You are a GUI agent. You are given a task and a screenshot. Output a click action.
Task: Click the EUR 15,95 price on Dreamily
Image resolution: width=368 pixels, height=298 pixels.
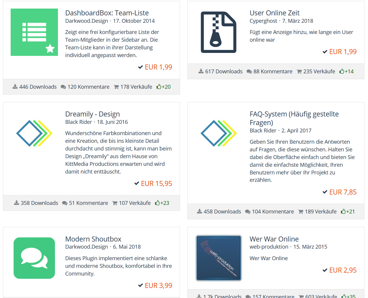pyautogui.click(x=156, y=184)
